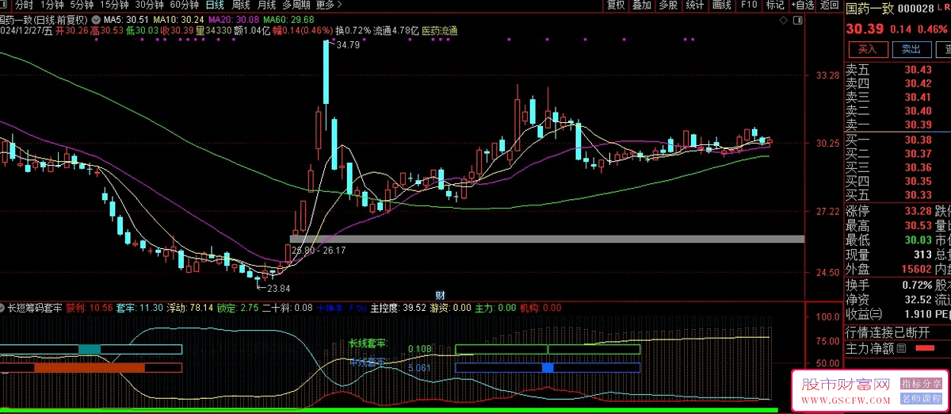Image resolution: width=951 pixels, height=414 pixels.
Task: Click the 涨停 33.28 value
Action: (x=918, y=210)
